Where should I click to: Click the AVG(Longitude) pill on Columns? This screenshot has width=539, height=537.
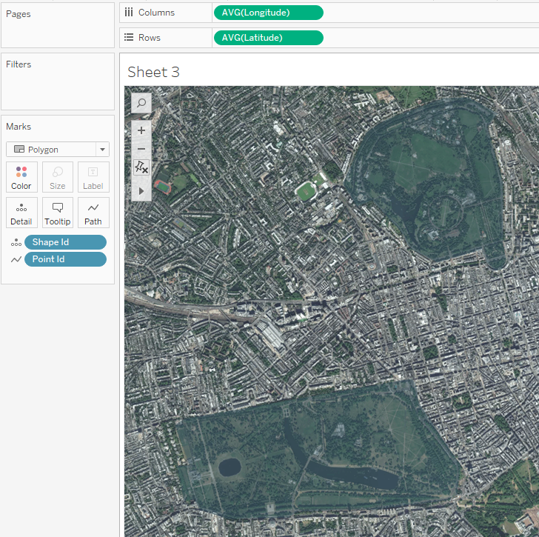(267, 13)
